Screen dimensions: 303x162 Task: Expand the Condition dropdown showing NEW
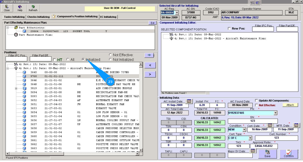244,130
